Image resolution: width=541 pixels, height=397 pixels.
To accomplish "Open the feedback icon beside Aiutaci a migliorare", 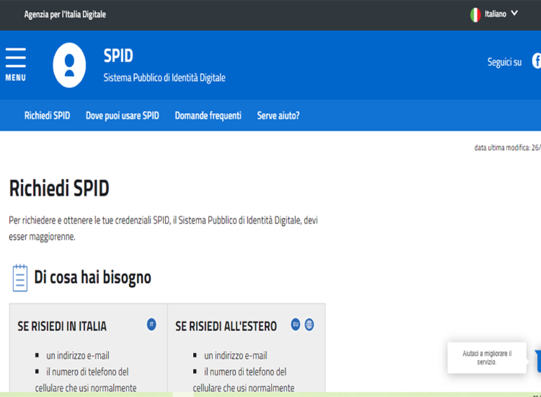I will 538,361.
